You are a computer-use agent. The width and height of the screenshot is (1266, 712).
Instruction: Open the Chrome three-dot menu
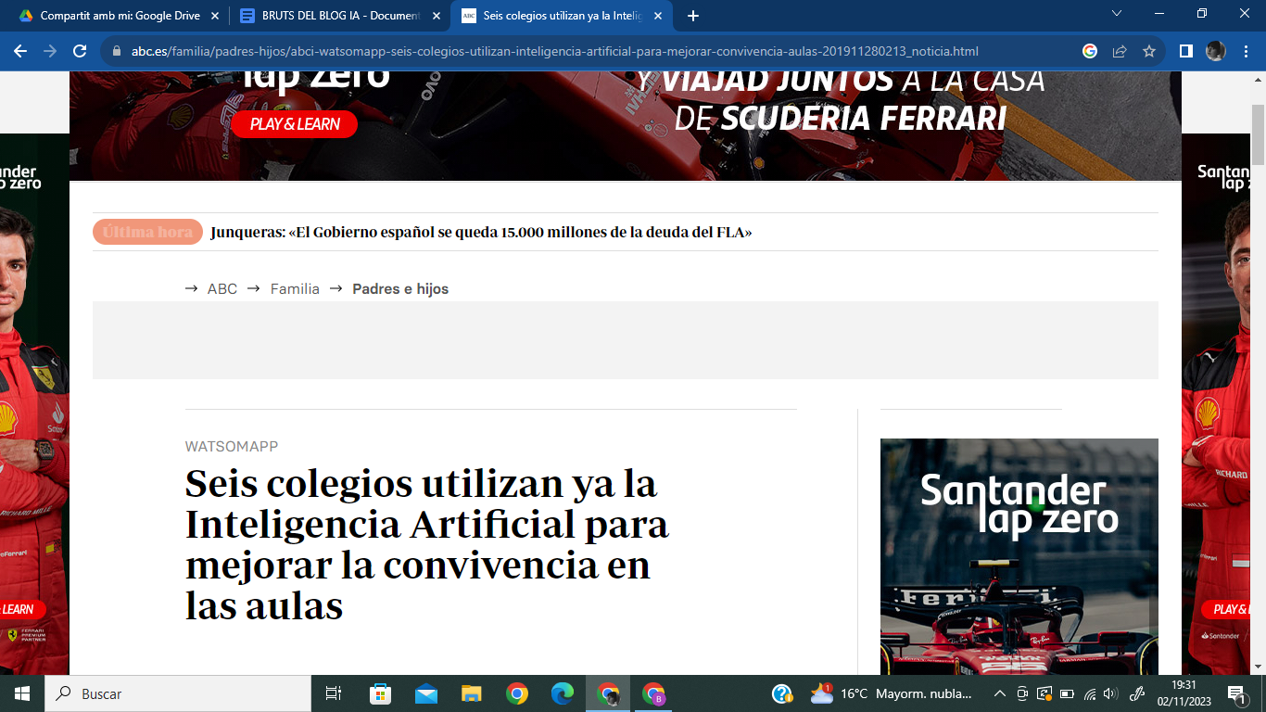click(1245, 51)
